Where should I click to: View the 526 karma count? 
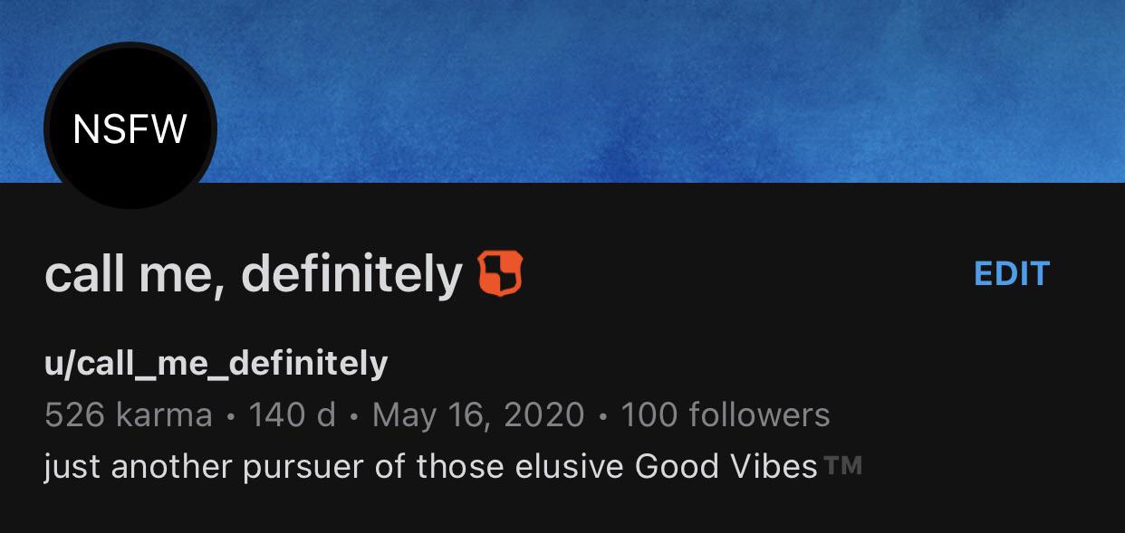[128, 415]
